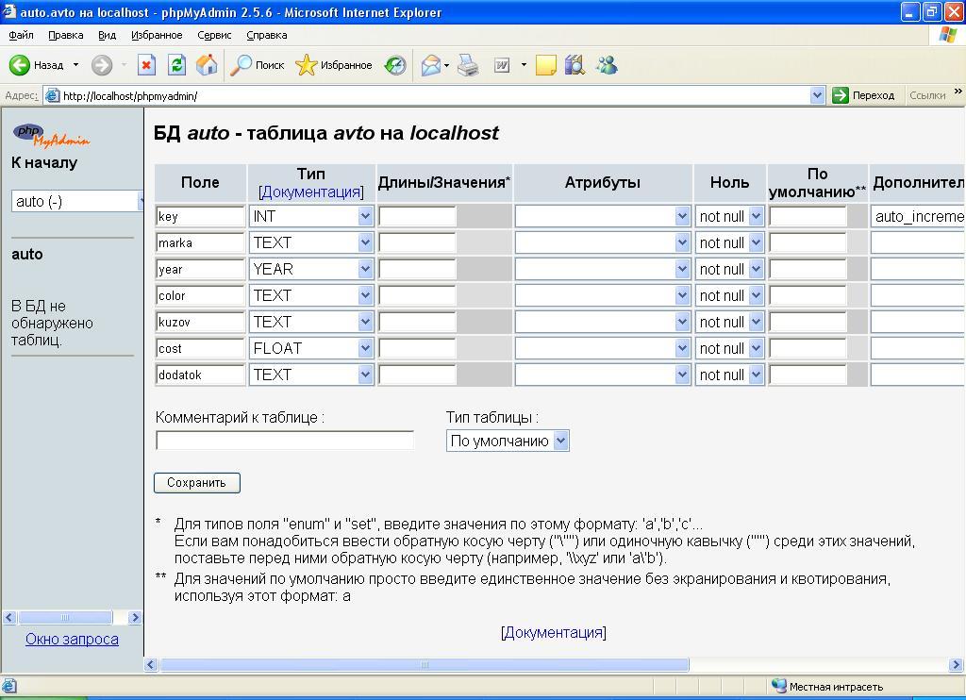Click the Print toolbar icon
The height and width of the screenshot is (700, 966).
468,65
